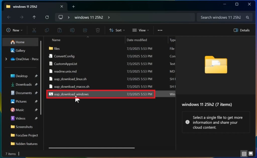Click the Copy icon in toolbar

coord(47,30)
